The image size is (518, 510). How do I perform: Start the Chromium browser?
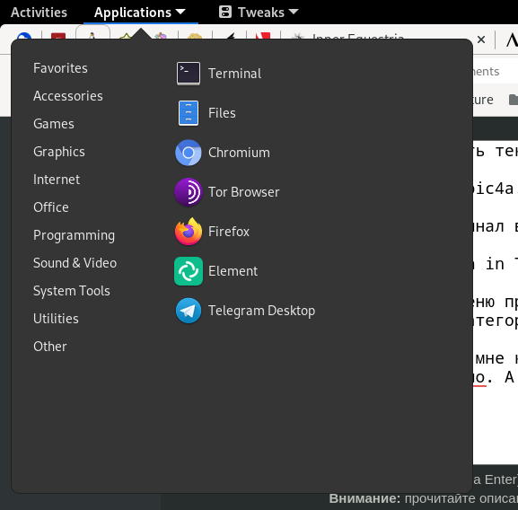(223, 153)
